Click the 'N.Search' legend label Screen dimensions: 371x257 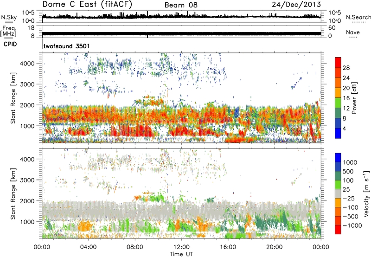click(x=358, y=17)
